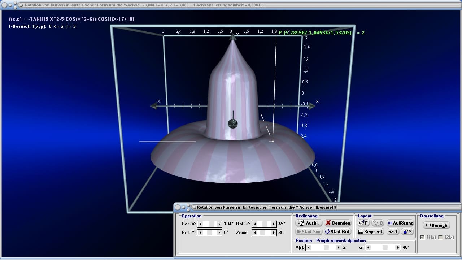Increase α angle with right arrow
Image resolution: width=462 pixels, height=260 pixels.
(398, 247)
